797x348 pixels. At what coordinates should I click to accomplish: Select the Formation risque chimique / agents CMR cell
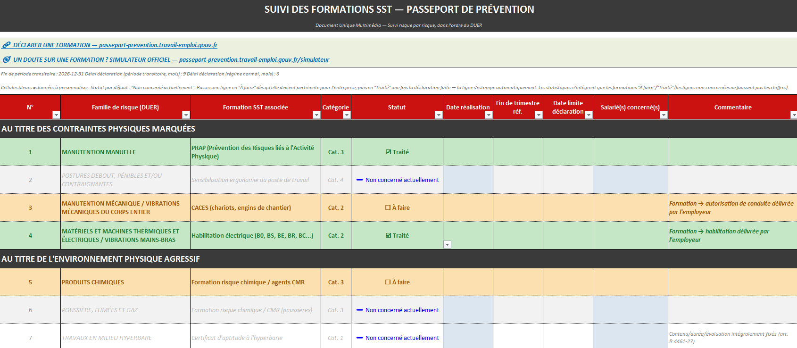click(x=256, y=282)
